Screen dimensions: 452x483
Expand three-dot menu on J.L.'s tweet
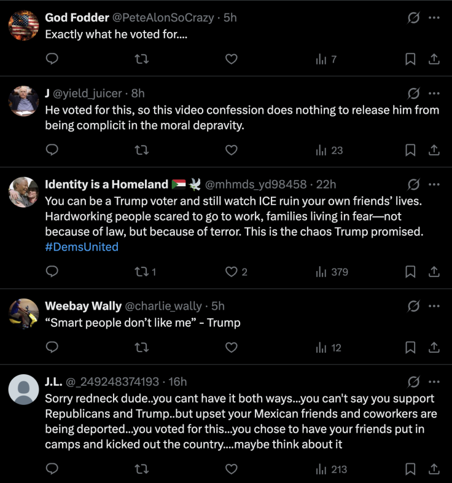pos(434,382)
